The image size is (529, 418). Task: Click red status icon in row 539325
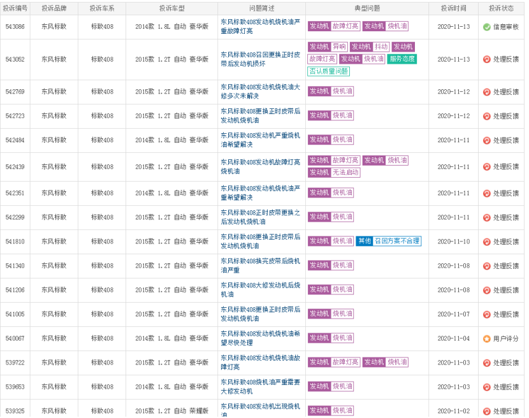point(486,411)
